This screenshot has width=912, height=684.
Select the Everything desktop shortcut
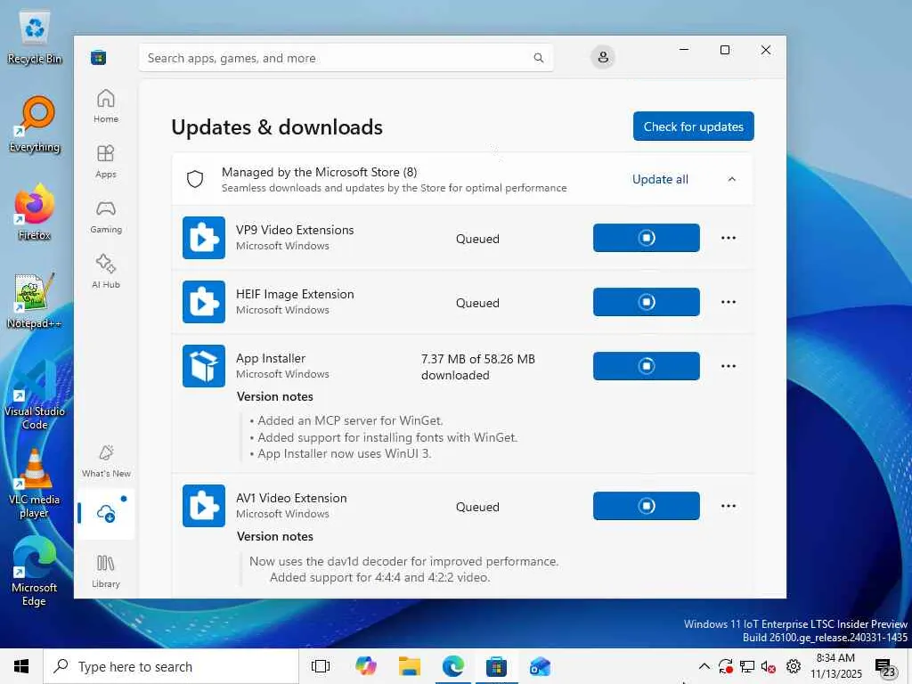(35, 125)
